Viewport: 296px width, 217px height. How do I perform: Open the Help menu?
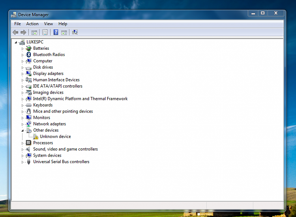[x=63, y=24]
